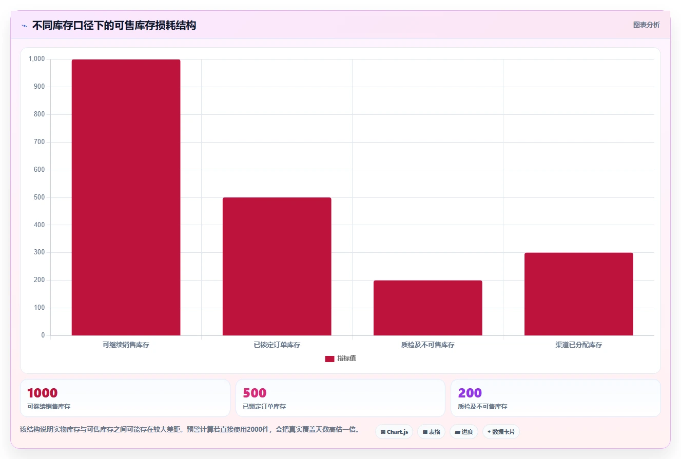Click the chart icon beside the title
The image size is (681, 459).
coord(24,25)
